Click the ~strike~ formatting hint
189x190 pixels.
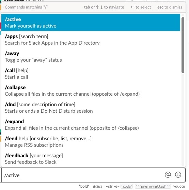[x=113, y=186]
